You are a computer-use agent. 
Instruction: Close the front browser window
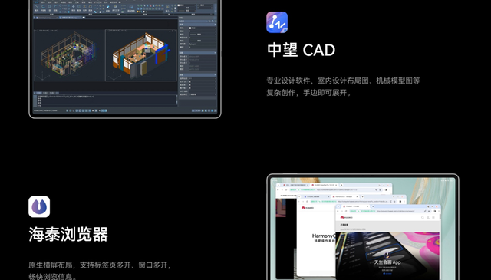point(437,206)
